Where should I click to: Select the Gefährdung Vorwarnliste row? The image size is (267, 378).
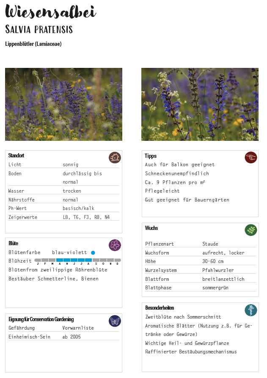[63, 328]
